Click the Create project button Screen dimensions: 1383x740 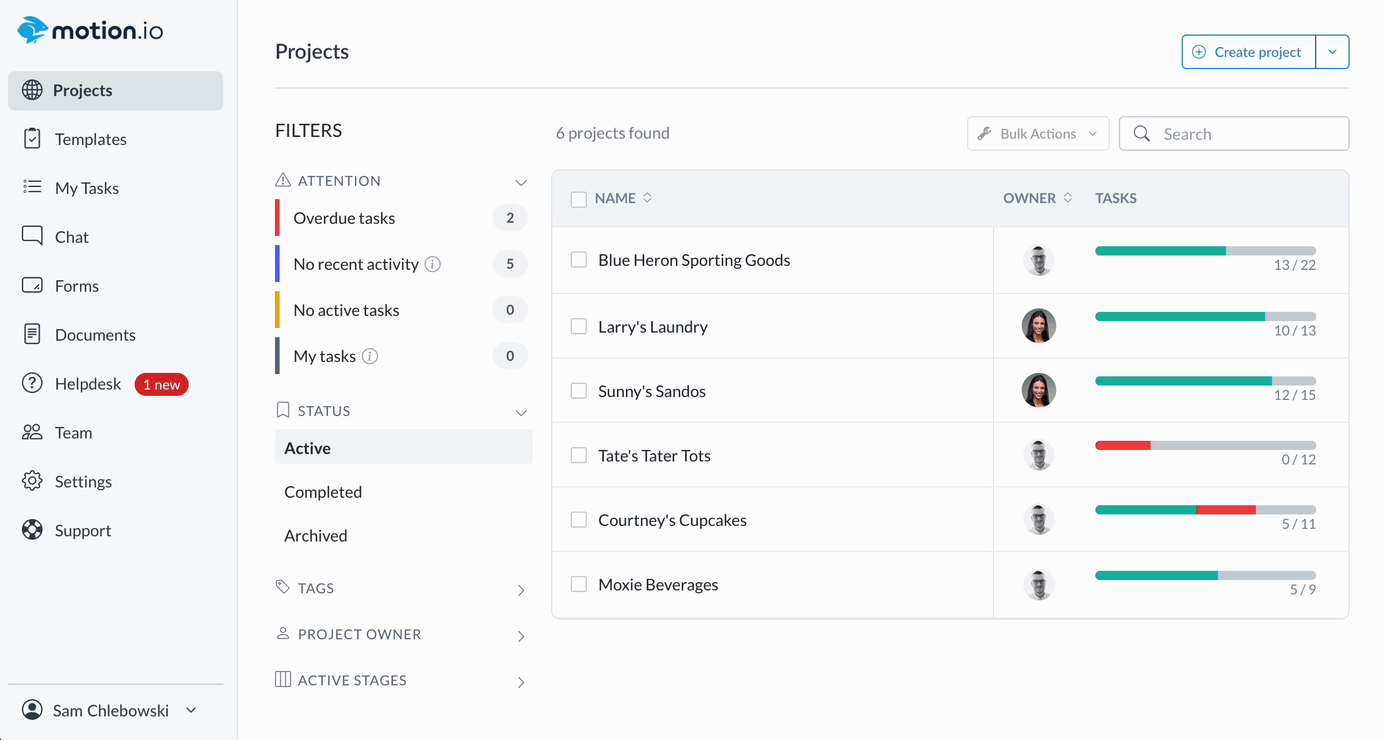tap(1248, 52)
